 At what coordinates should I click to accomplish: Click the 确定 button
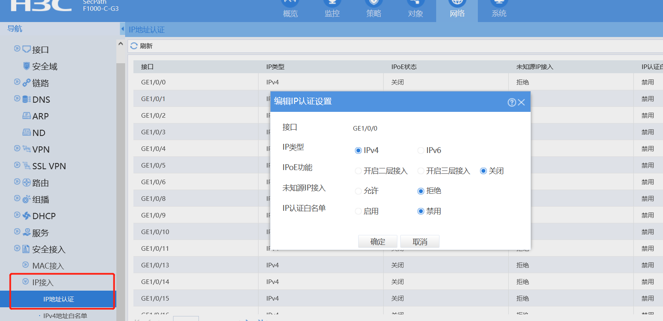pyautogui.click(x=377, y=242)
